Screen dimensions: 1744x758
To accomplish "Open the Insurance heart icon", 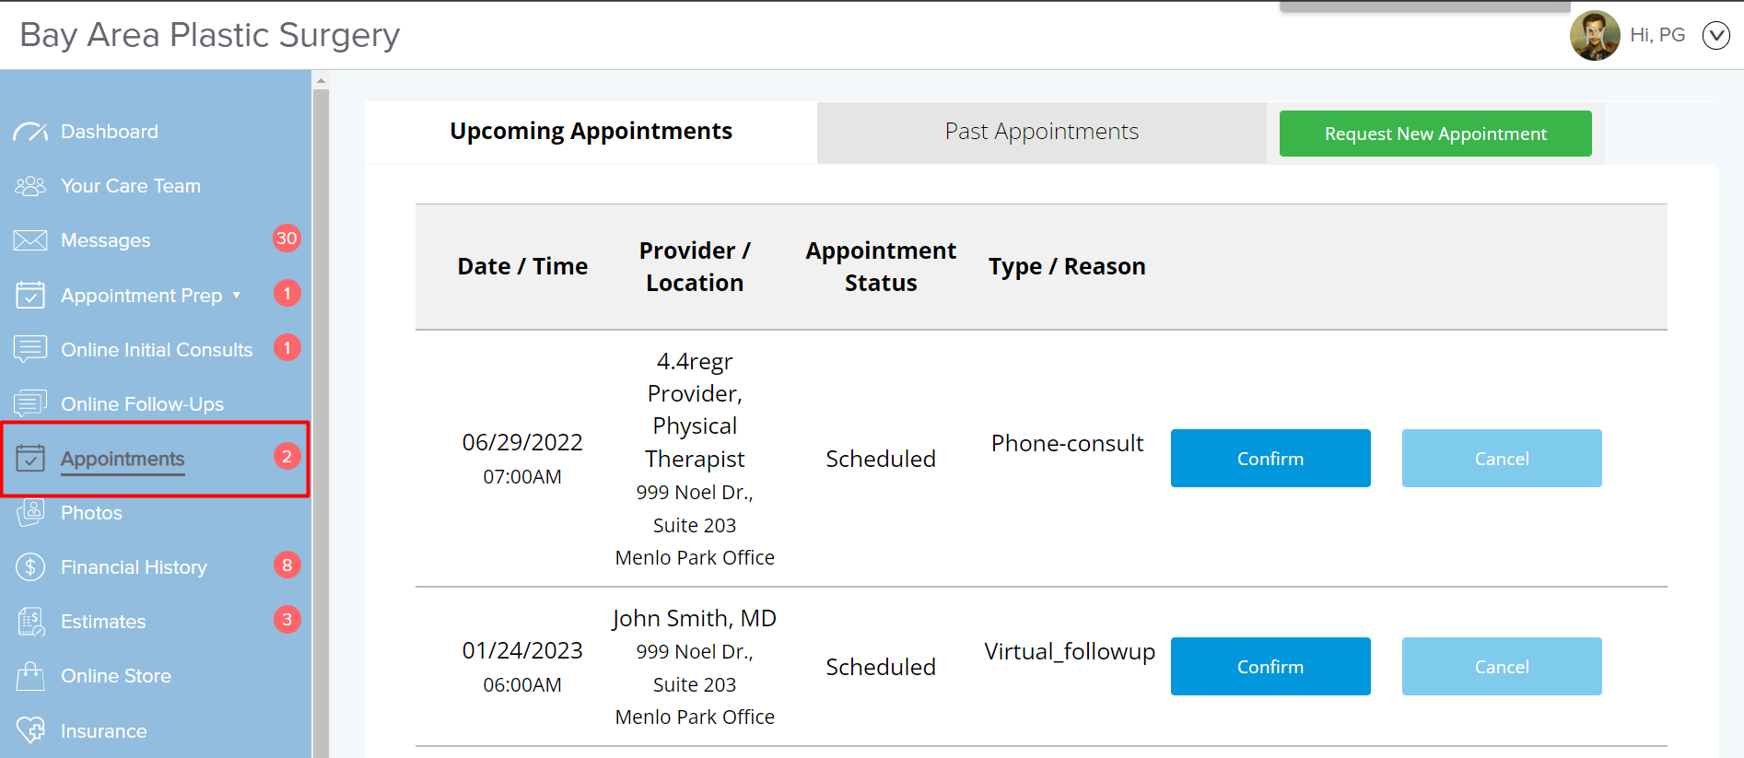I will (30, 730).
